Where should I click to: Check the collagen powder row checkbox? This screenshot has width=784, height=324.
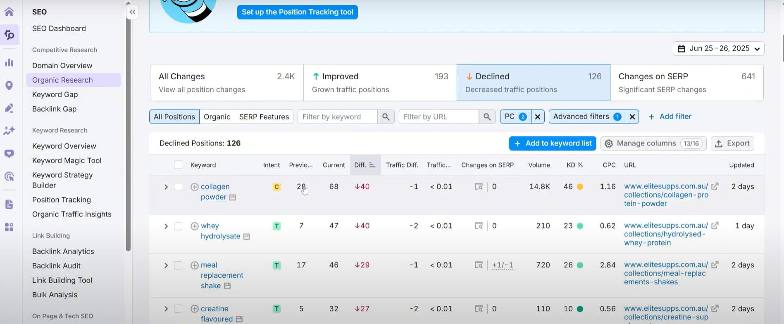pyautogui.click(x=178, y=187)
